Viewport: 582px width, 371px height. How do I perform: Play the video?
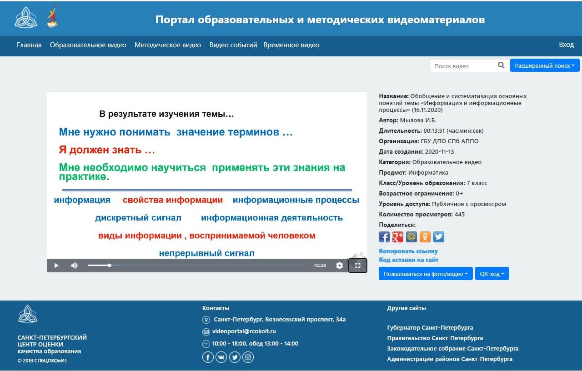tap(56, 266)
